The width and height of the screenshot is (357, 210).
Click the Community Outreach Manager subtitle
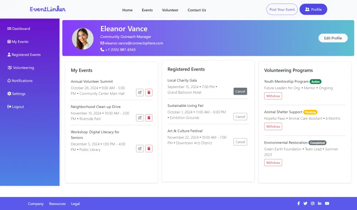pos(126,37)
